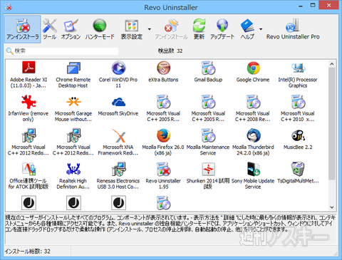Select the IrfanView (remove only) icon
The height and width of the screenshot is (260, 342).
[x=28, y=102]
